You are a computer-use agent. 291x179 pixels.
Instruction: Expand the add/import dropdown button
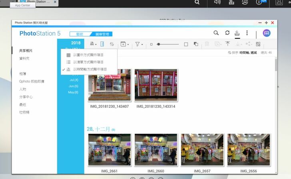pyautogui.click(x=124, y=44)
